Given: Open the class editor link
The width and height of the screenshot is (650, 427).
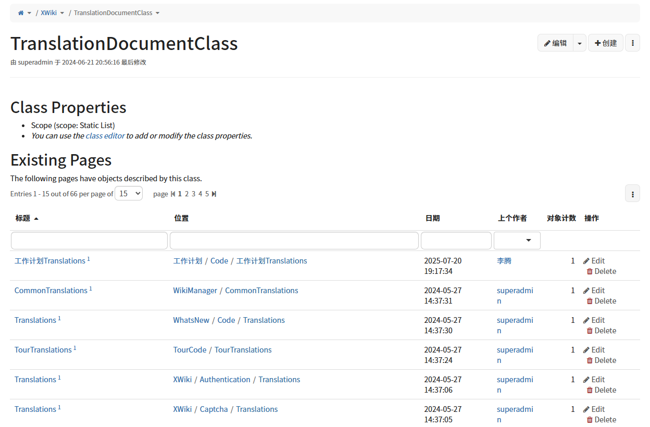Looking at the screenshot, I should pyautogui.click(x=105, y=136).
